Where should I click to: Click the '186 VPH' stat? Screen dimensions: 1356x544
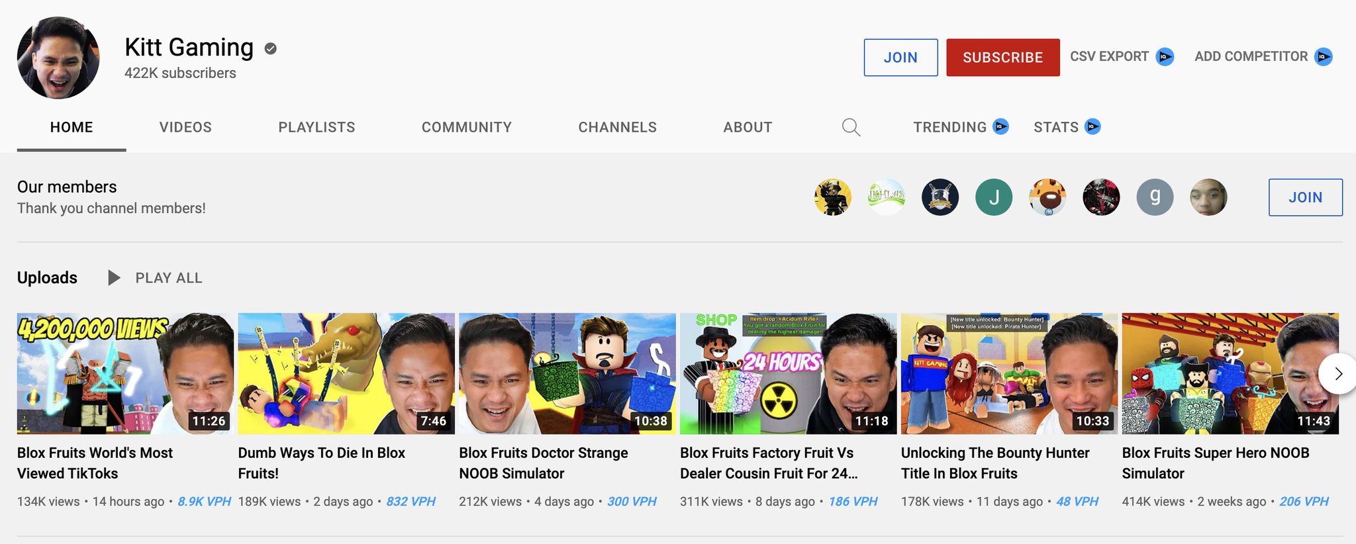tap(853, 502)
